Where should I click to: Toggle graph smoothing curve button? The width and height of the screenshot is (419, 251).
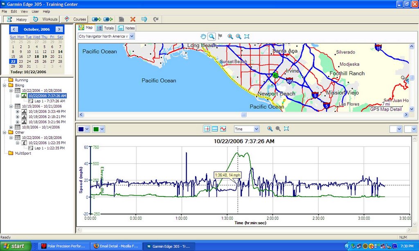223,129
